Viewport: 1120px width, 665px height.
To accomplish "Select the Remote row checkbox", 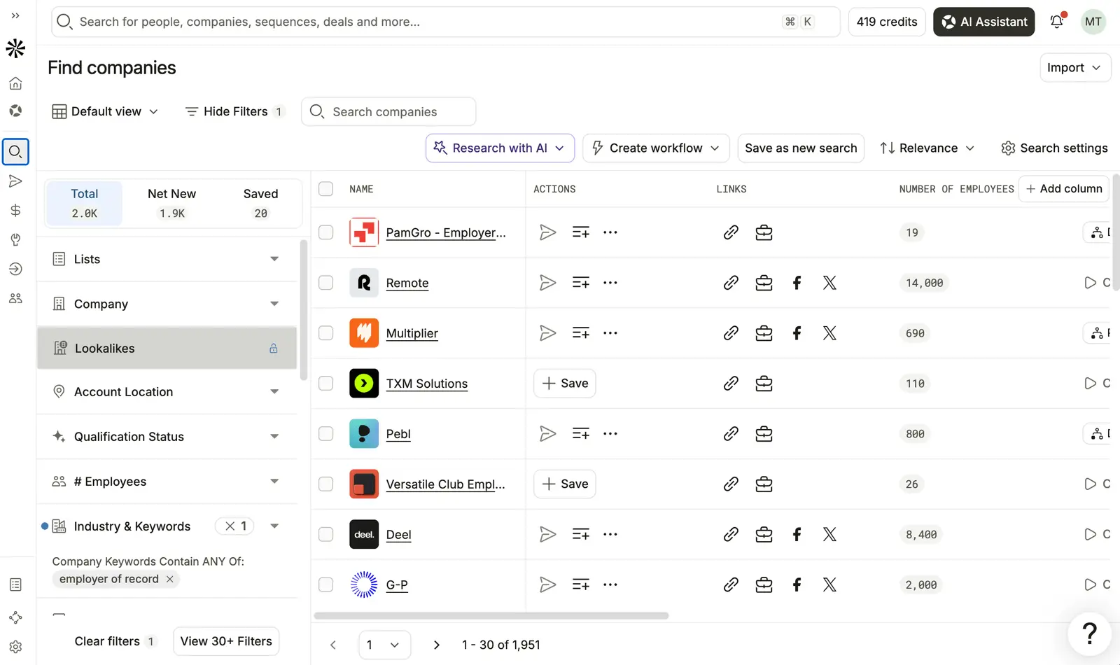I will point(325,283).
